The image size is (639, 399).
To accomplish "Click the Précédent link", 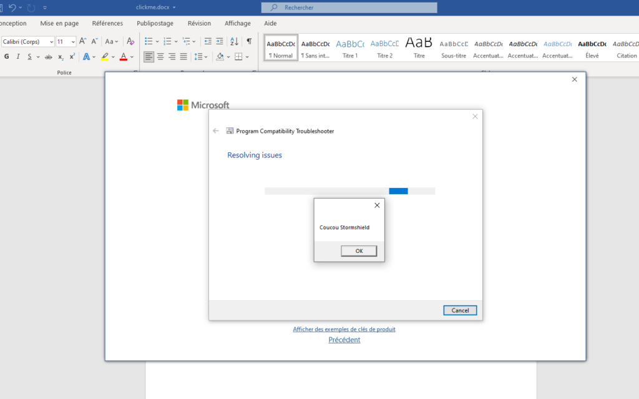I will click(344, 340).
